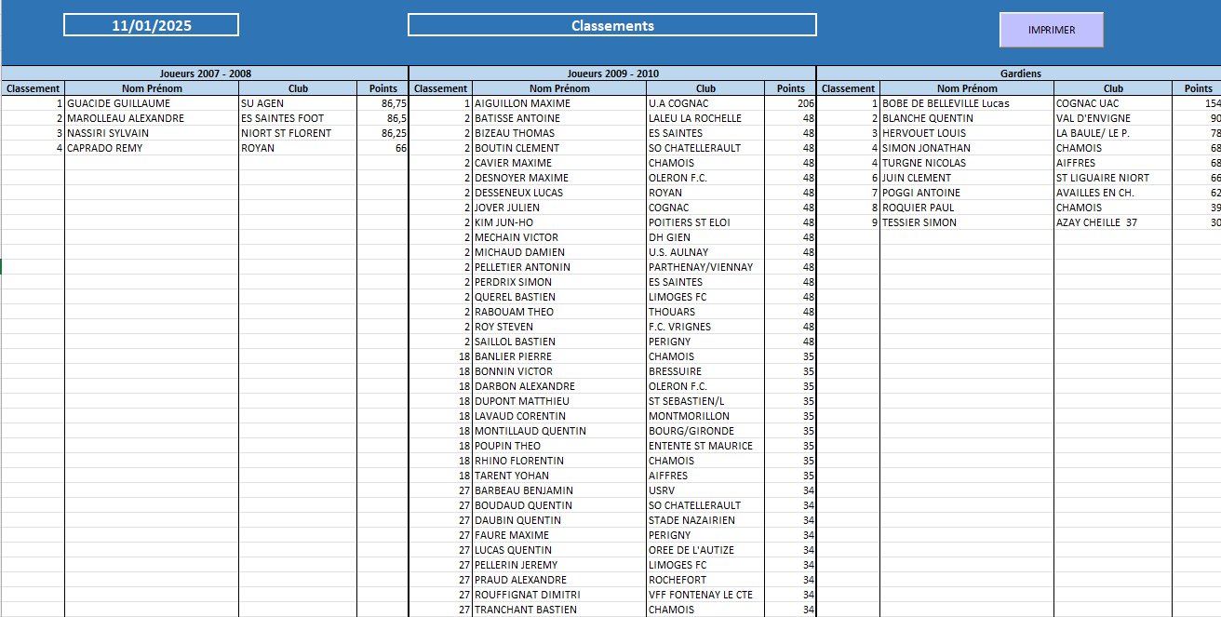Screen dimensions: 1221x617
Task: Select player CAPRADO REMY
Action: [x=152, y=148]
